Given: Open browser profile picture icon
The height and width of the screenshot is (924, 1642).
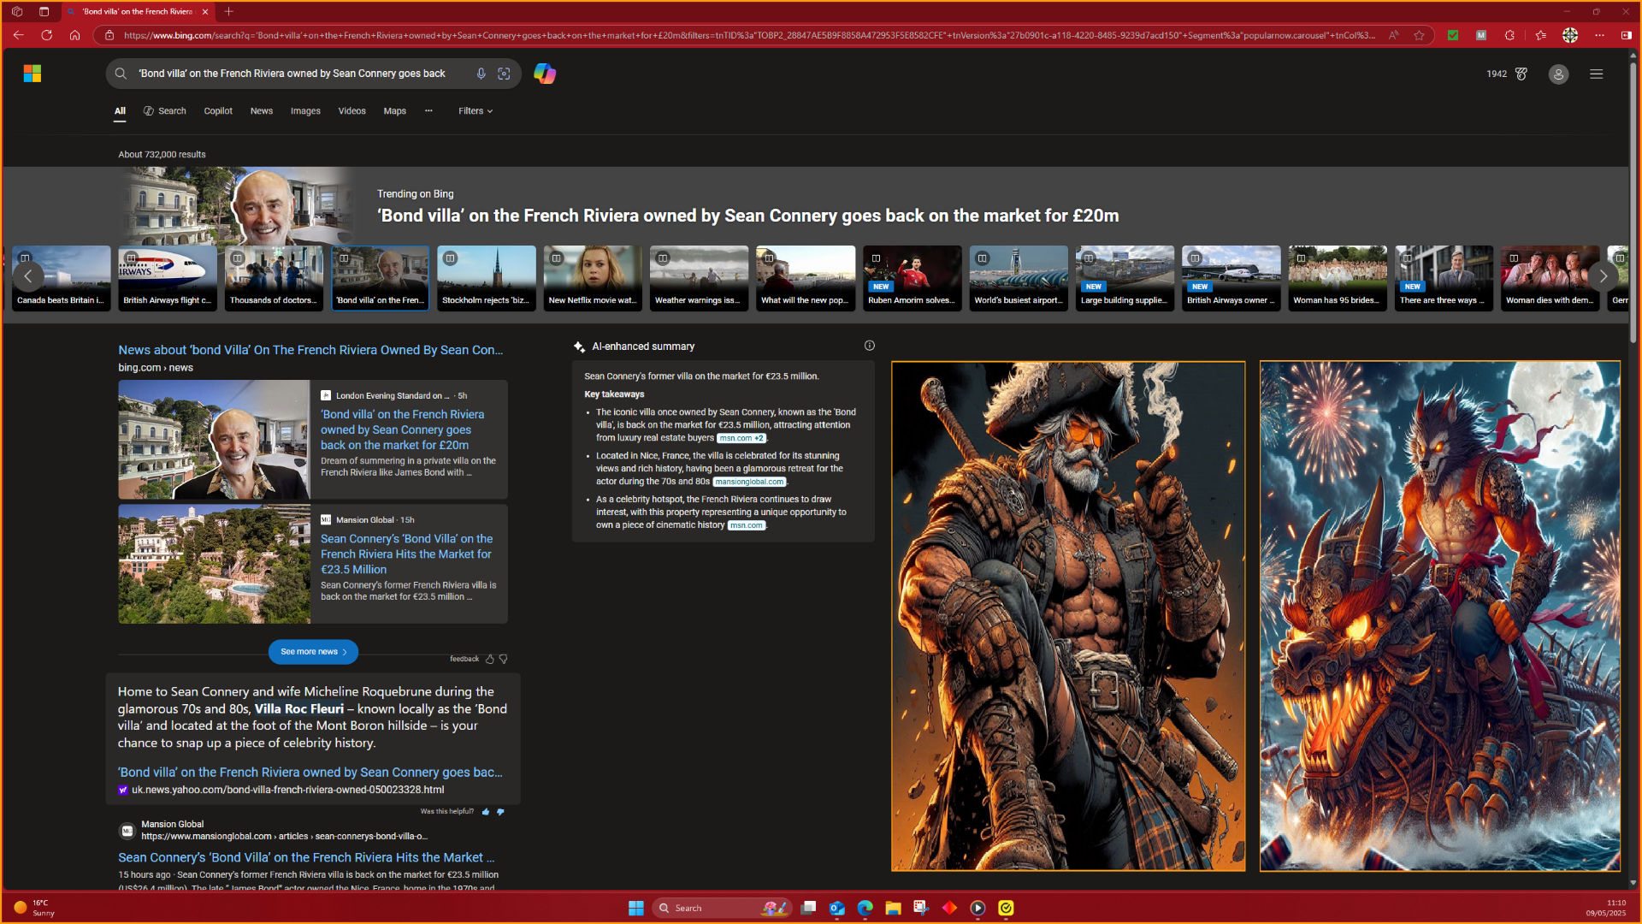Looking at the screenshot, I should [1570, 35].
